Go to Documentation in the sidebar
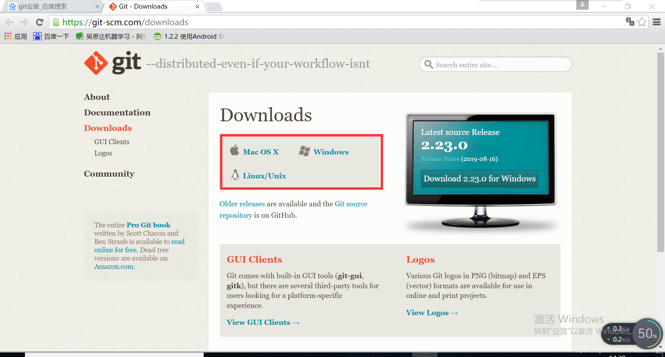Screen dimensions: 665x357 pos(117,113)
